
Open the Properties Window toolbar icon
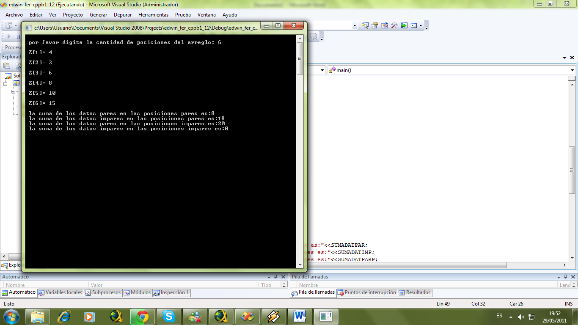click(x=374, y=25)
